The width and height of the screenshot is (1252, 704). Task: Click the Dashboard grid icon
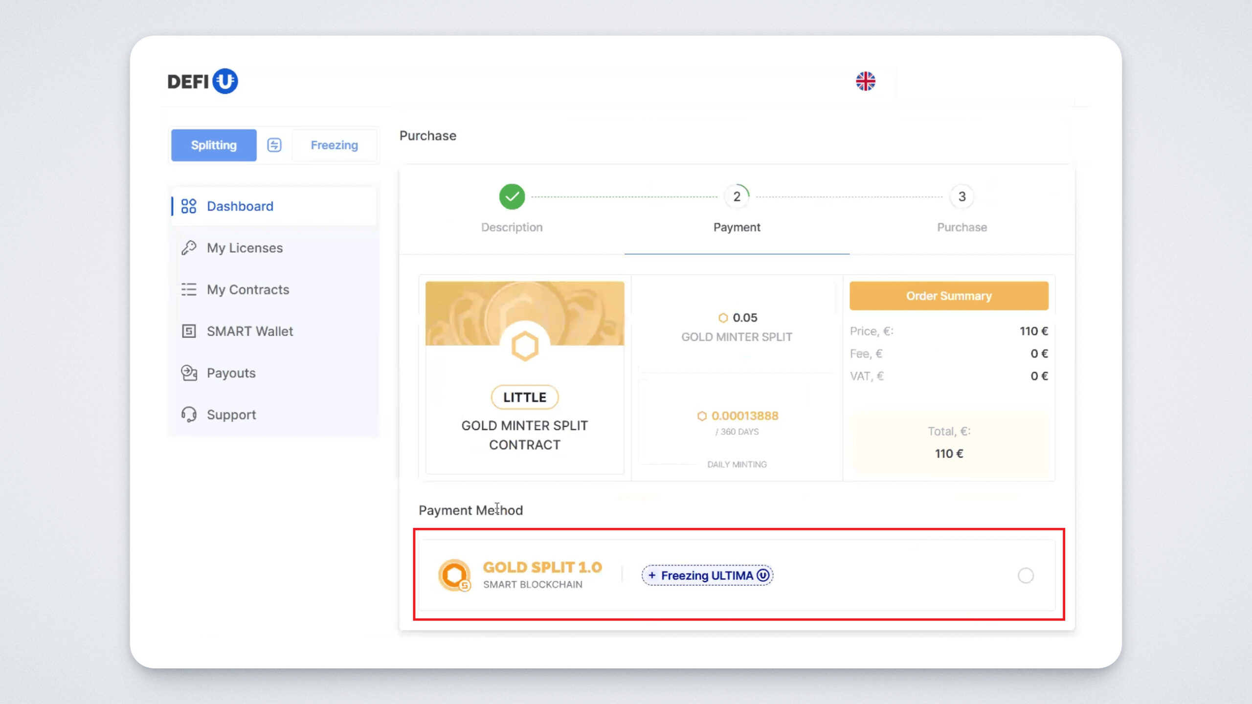189,206
